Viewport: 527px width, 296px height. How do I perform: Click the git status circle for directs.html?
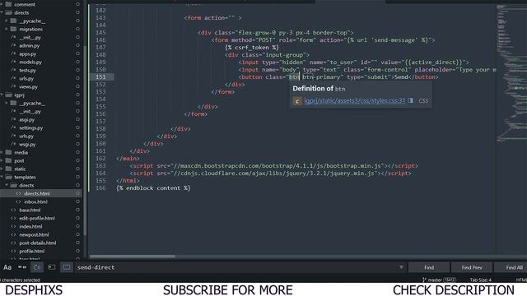click(77, 193)
